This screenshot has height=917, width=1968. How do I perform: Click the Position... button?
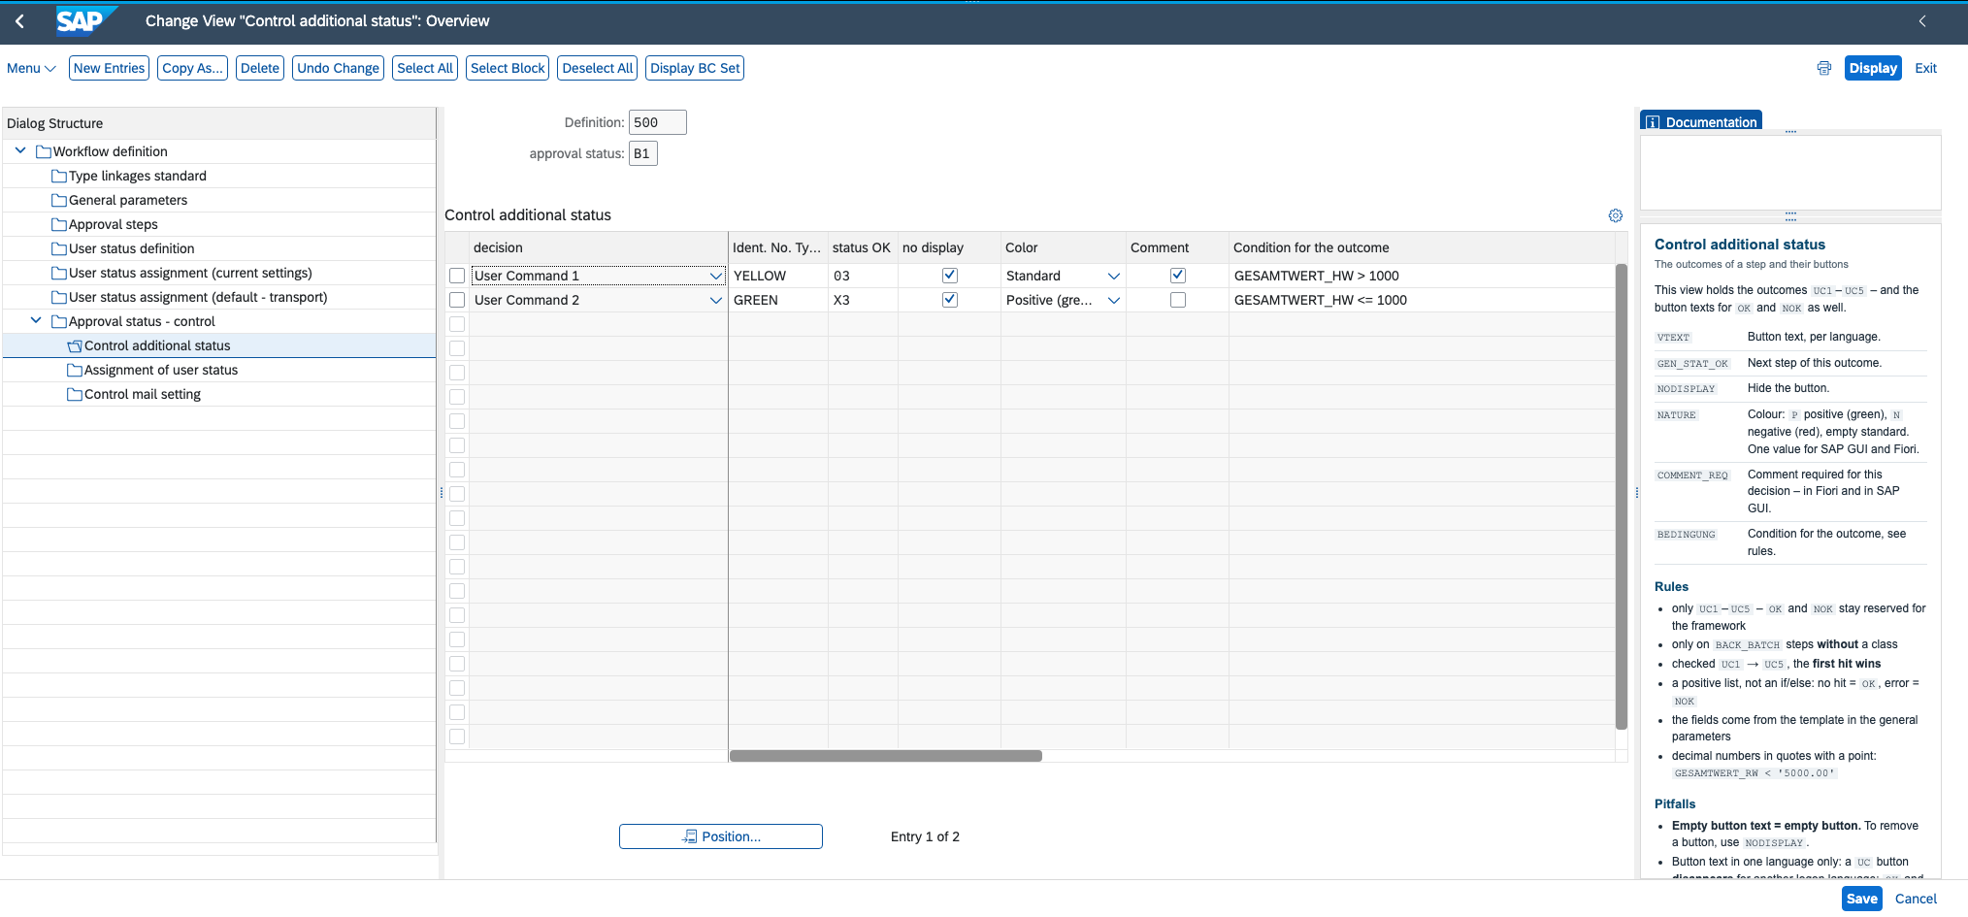[x=721, y=836]
